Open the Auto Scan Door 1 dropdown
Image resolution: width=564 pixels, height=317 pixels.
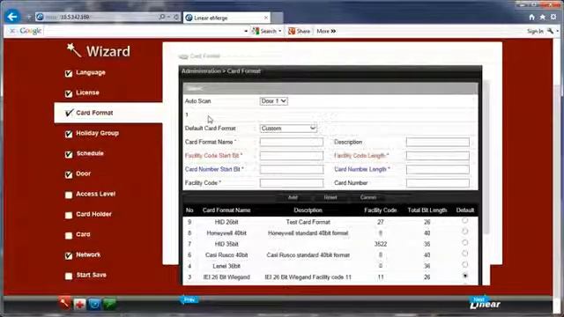[273, 101]
